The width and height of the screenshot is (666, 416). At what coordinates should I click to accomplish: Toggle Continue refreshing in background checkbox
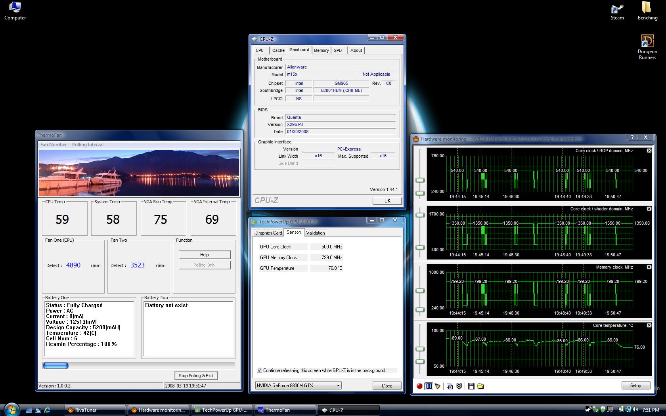click(x=259, y=370)
